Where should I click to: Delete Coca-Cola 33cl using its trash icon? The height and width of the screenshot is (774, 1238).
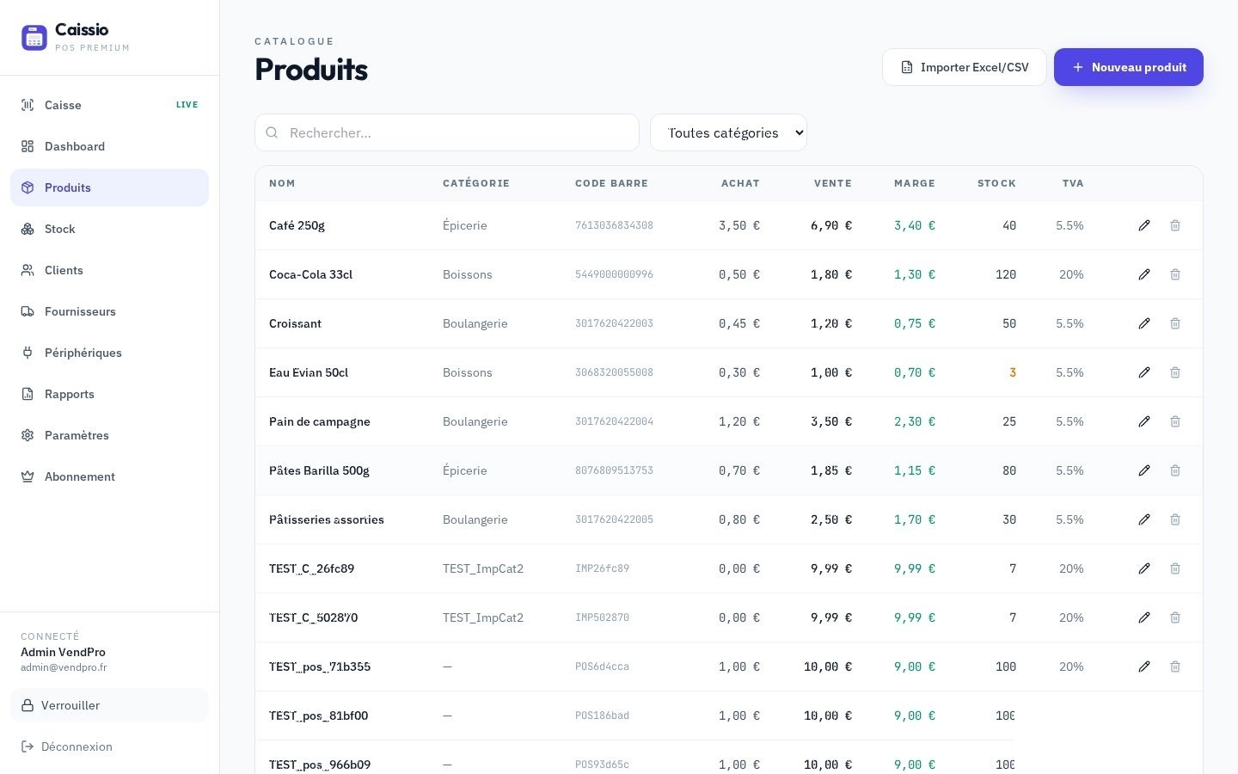click(1175, 274)
